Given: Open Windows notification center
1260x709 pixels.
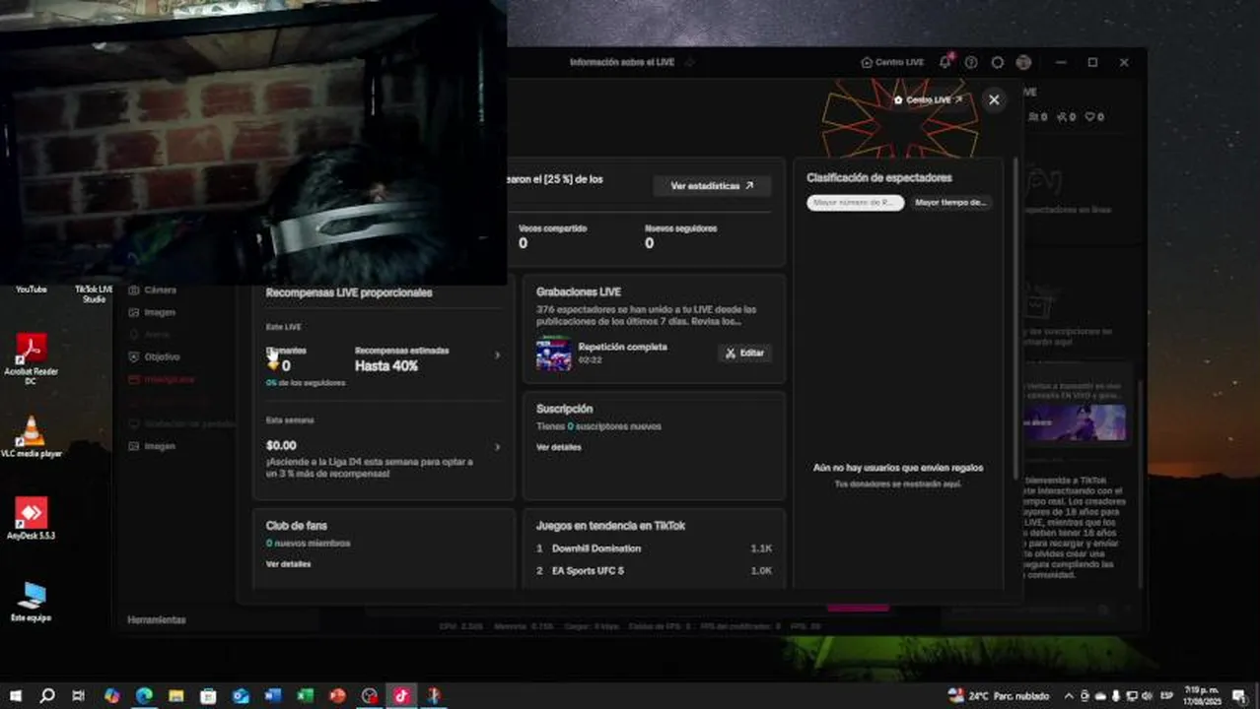Looking at the screenshot, I should point(1239,695).
